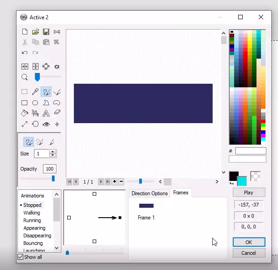The height and width of the screenshot is (270, 278).
Task: Select the Fill bucket tool
Action: (x=25, y=113)
